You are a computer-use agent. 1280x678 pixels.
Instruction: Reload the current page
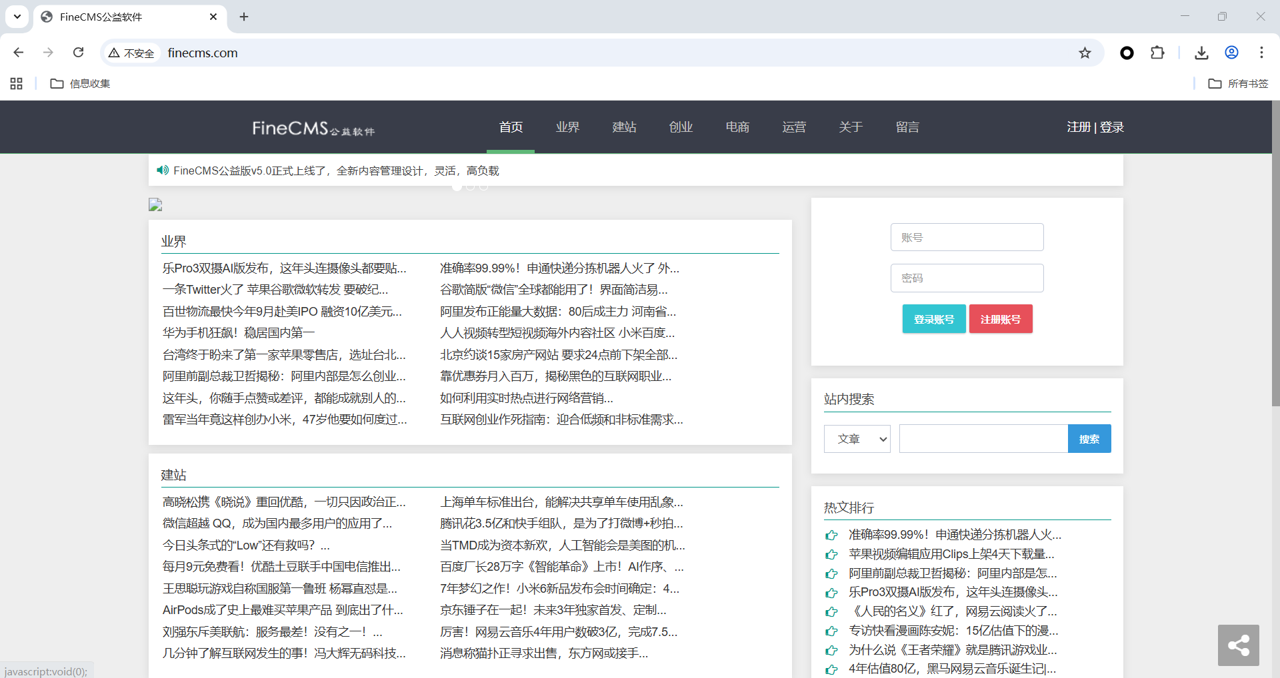tap(78, 53)
